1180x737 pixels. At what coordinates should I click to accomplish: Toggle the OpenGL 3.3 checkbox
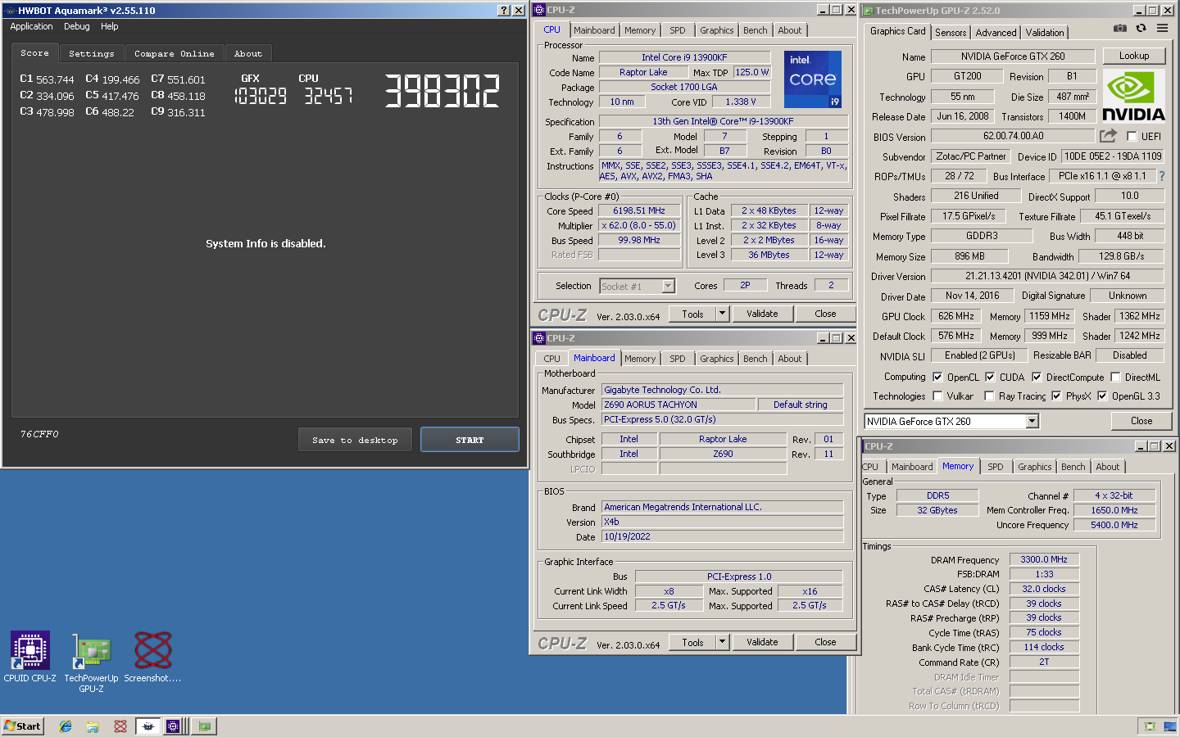point(1102,396)
